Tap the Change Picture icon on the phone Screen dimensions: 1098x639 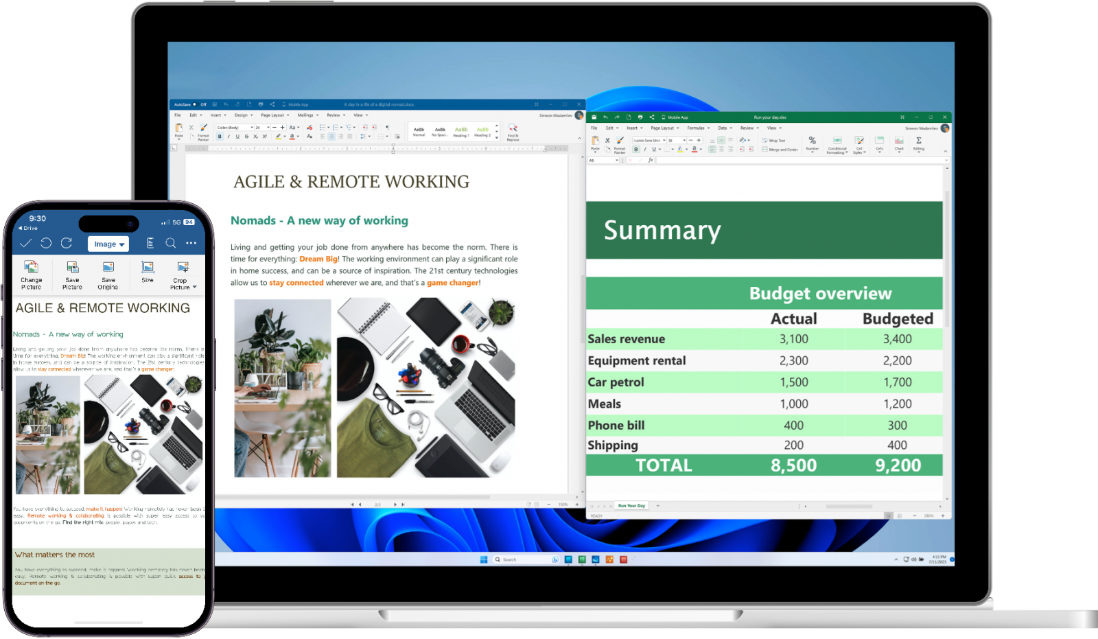[31, 273]
